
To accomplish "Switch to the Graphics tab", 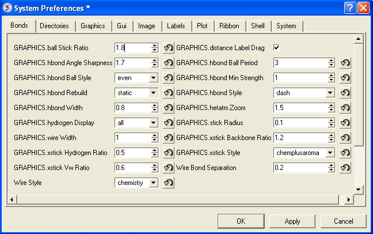I will click(93, 26).
